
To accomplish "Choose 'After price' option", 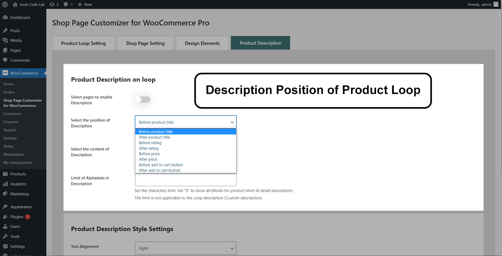I will pyautogui.click(x=186, y=159).
